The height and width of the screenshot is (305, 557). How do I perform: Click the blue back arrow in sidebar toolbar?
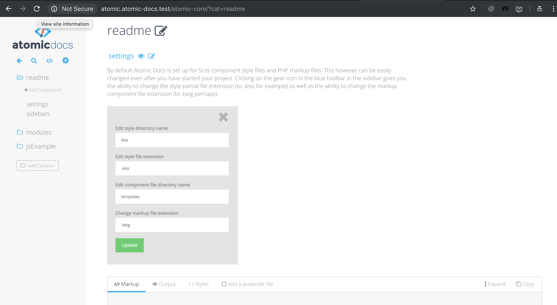(x=19, y=61)
